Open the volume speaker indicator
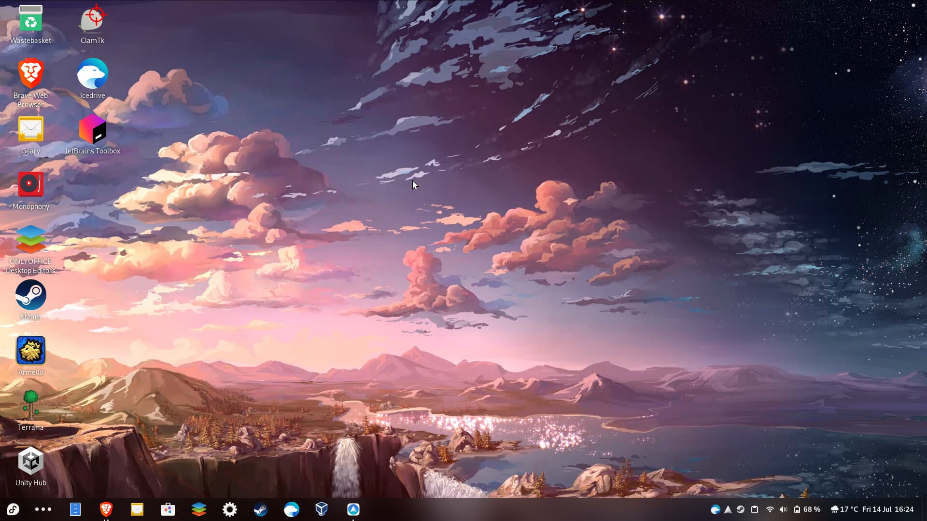 click(x=783, y=509)
